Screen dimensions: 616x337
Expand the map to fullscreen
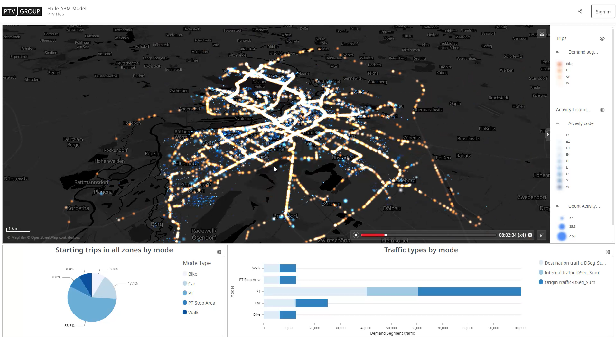[542, 34]
